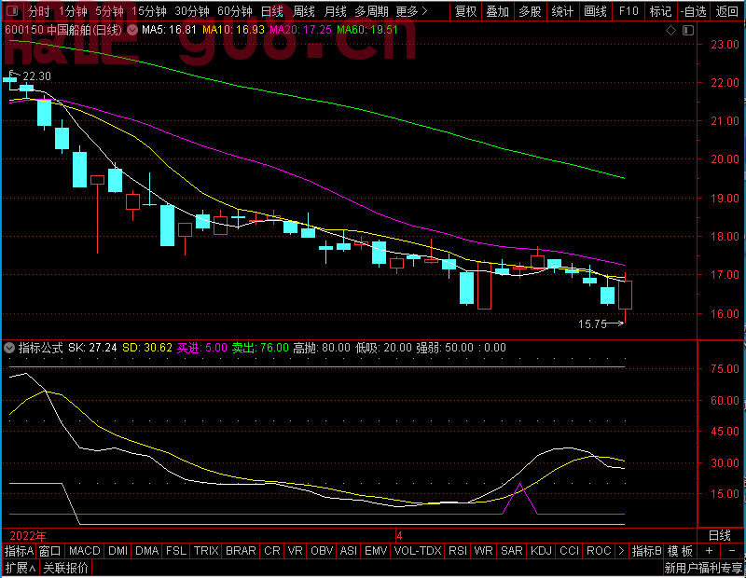Select the CCI indicator tab
The width and height of the screenshot is (746, 578).
point(570,551)
